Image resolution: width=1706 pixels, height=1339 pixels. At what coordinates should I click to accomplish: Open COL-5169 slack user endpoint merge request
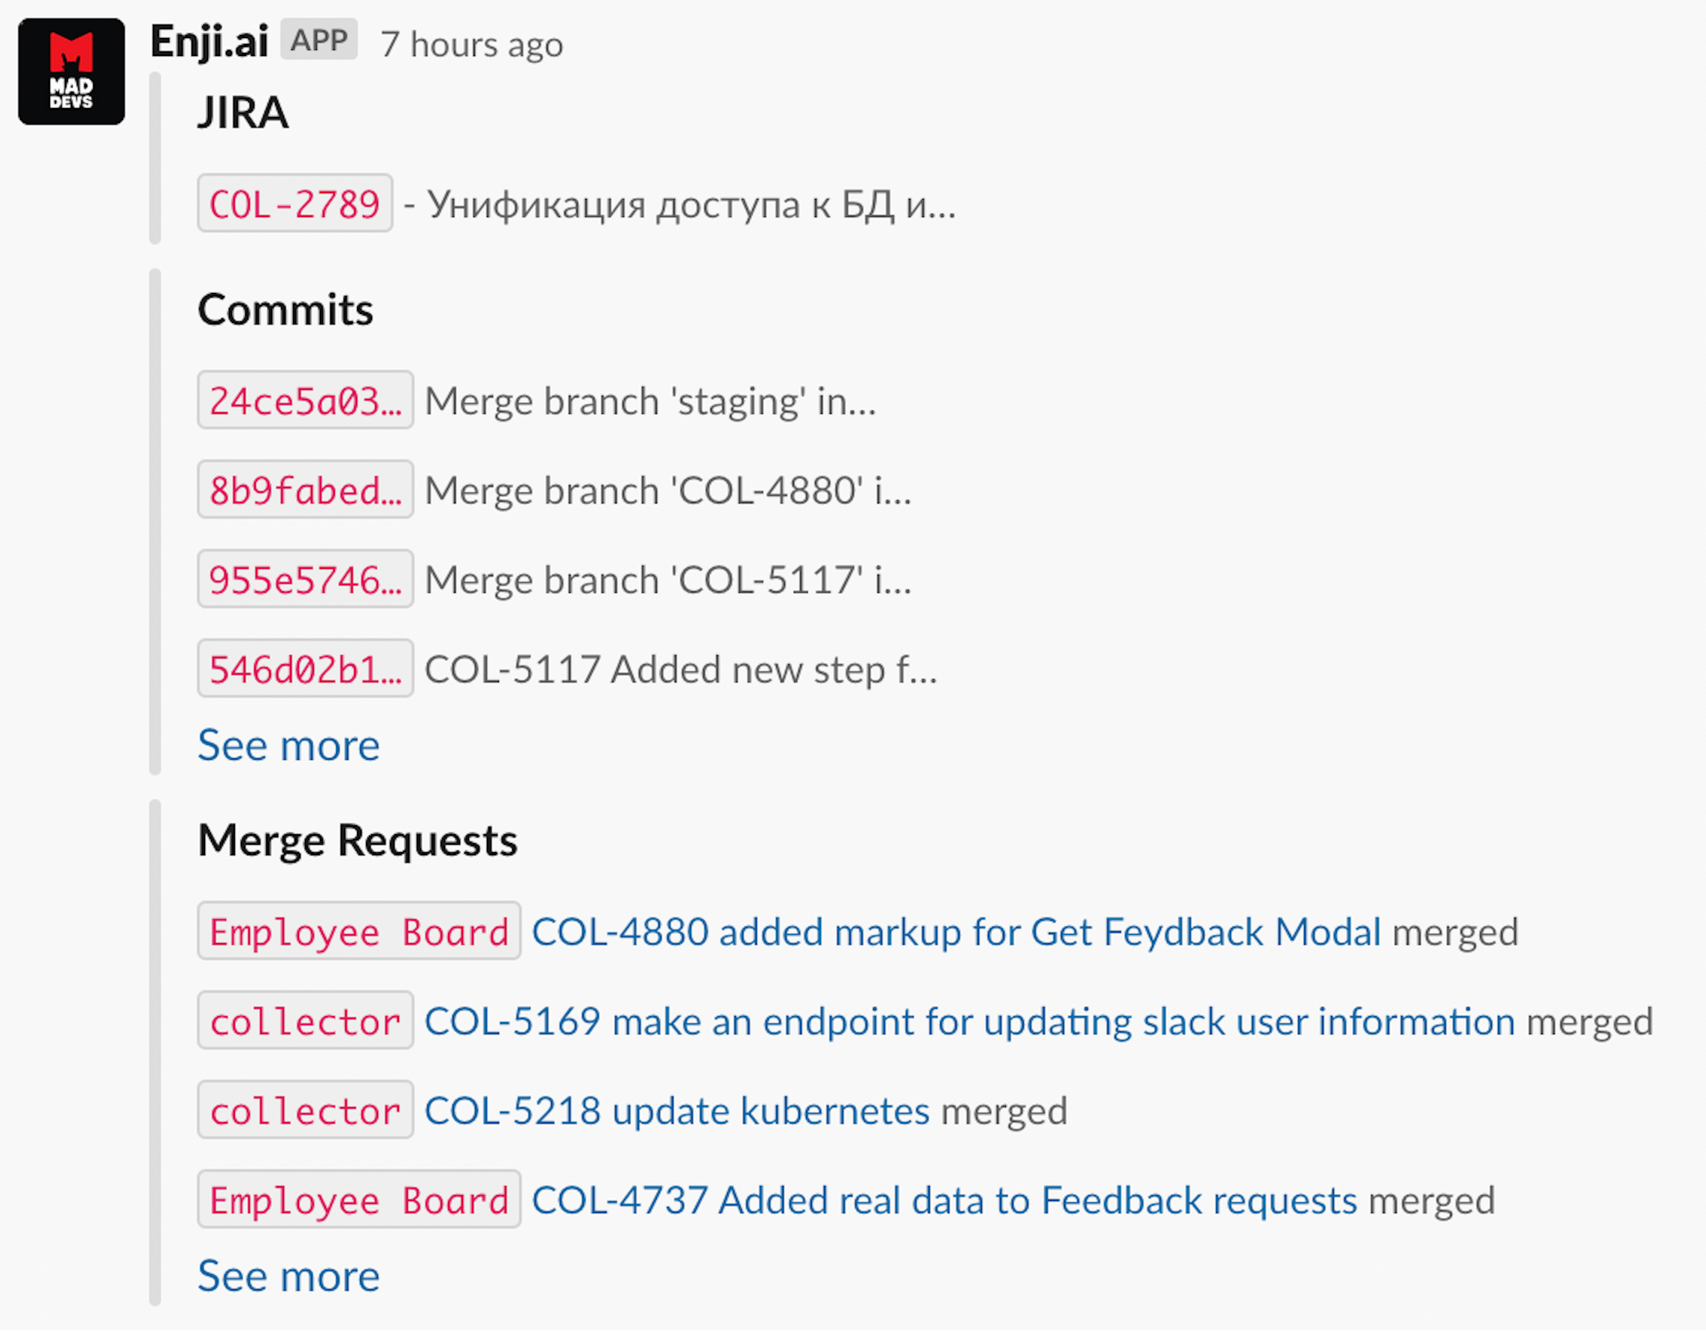click(x=969, y=1021)
